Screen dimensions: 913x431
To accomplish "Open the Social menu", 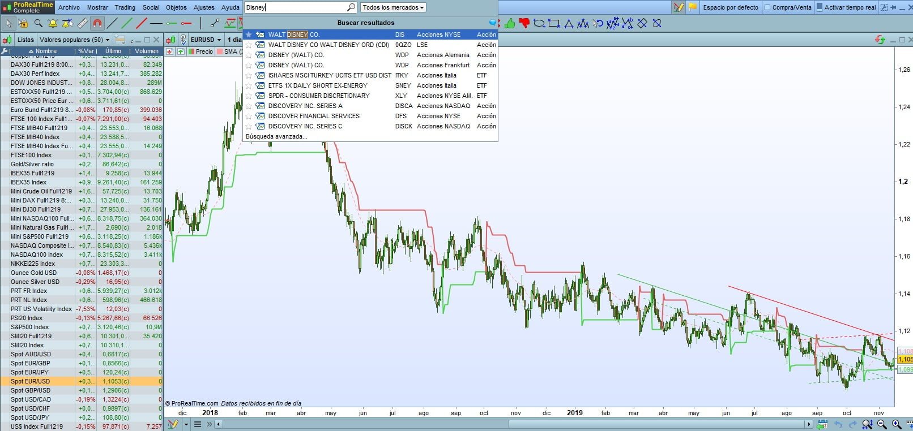I will [151, 7].
